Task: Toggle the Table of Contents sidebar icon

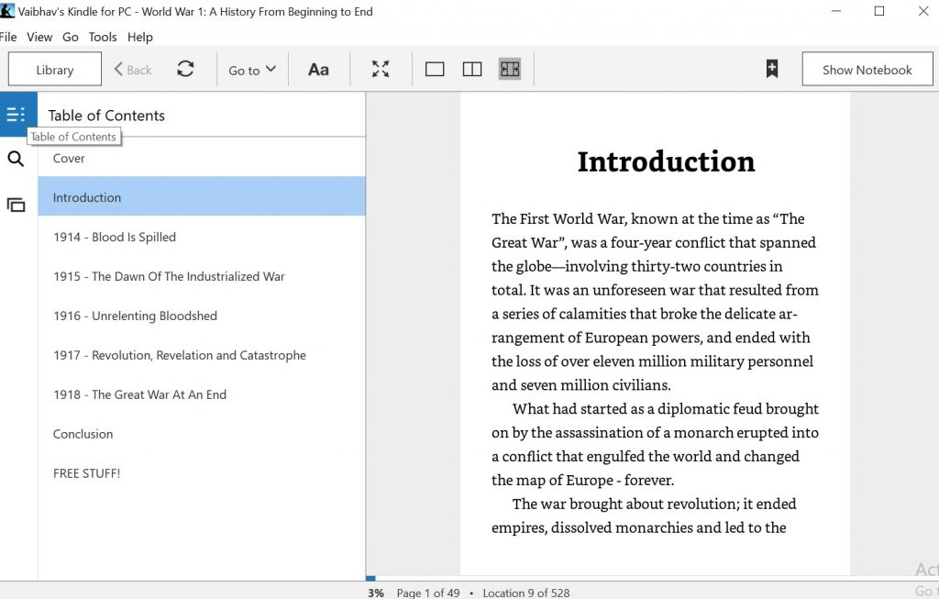Action: pos(16,115)
